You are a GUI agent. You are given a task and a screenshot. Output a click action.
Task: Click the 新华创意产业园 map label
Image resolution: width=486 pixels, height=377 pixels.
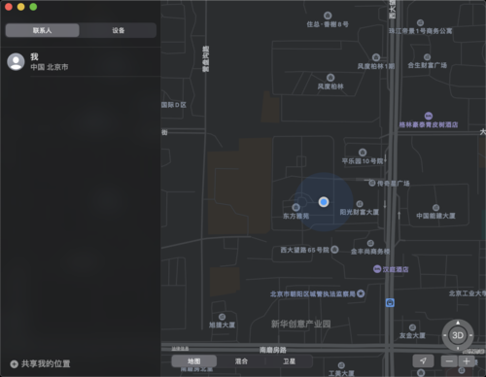pos(300,324)
